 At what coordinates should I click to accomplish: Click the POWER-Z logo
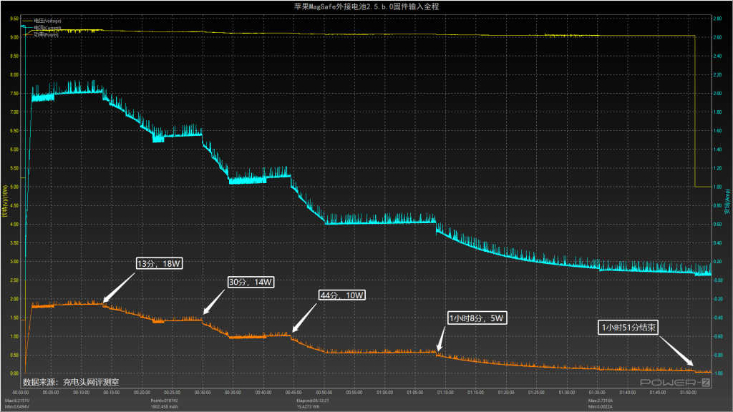[675, 383]
